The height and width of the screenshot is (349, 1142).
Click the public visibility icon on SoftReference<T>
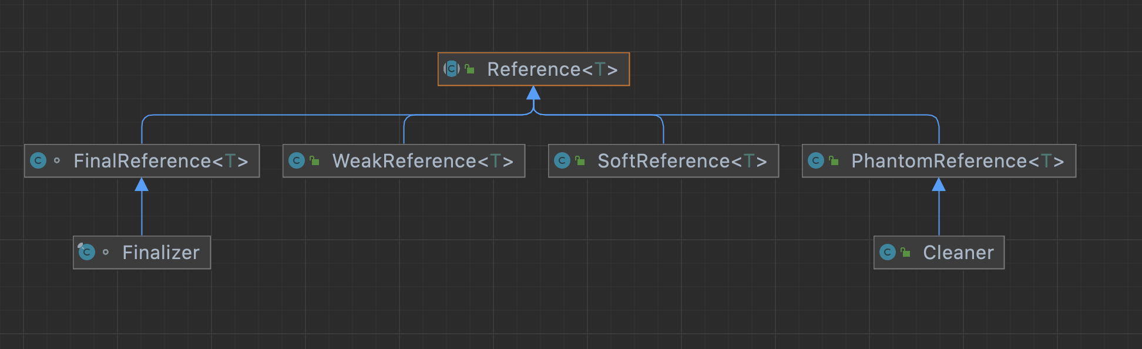[x=580, y=160]
